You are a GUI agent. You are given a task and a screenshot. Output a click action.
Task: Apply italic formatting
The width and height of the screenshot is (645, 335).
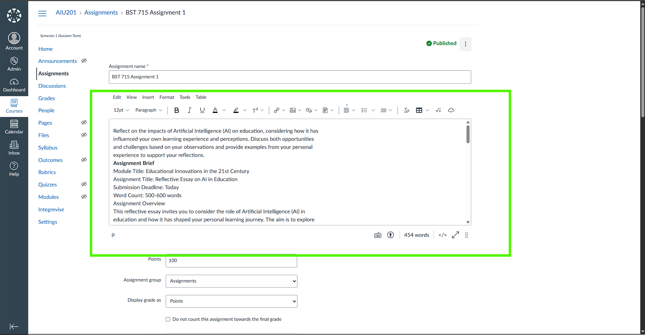(x=189, y=110)
